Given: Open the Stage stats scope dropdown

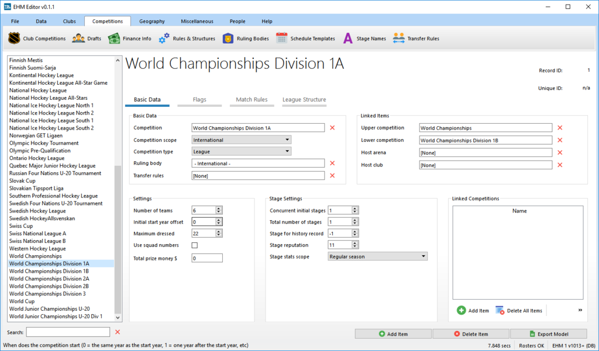Looking at the screenshot, I should tap(377, 256).
